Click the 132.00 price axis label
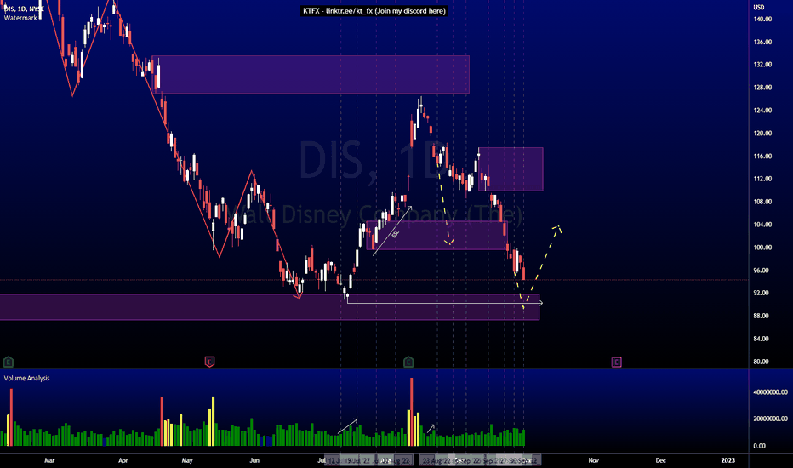 762,65
